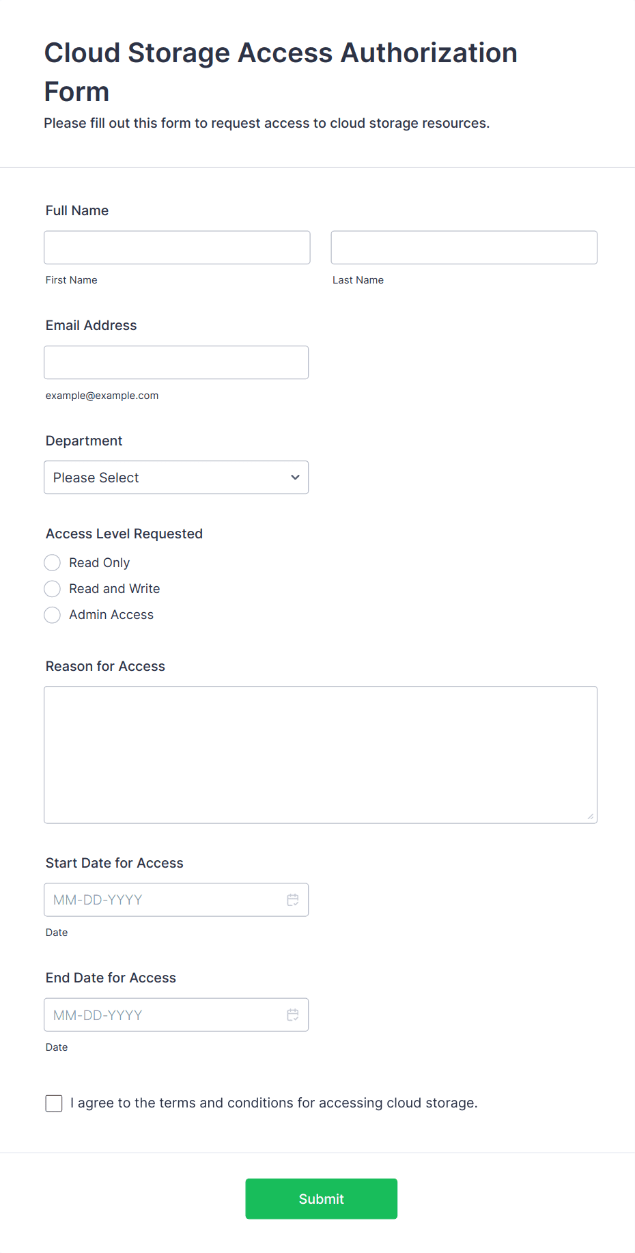Click into the First Name field
This screenshot has width=635, height=1253.
[x=178, y=247]
